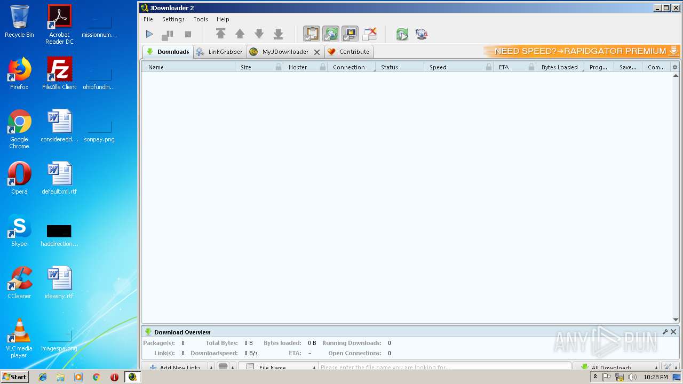Viewport: 683px width, 384px height.
Task: Click the Bytes Loaded column header
Action: pyautogui.click(x=560, y=67)
